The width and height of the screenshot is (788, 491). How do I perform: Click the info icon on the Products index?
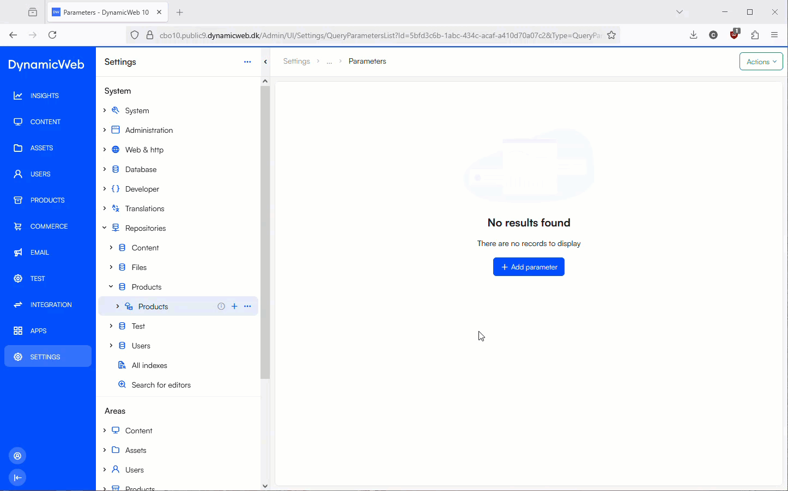pyautogui.click(x=221, y=306)
